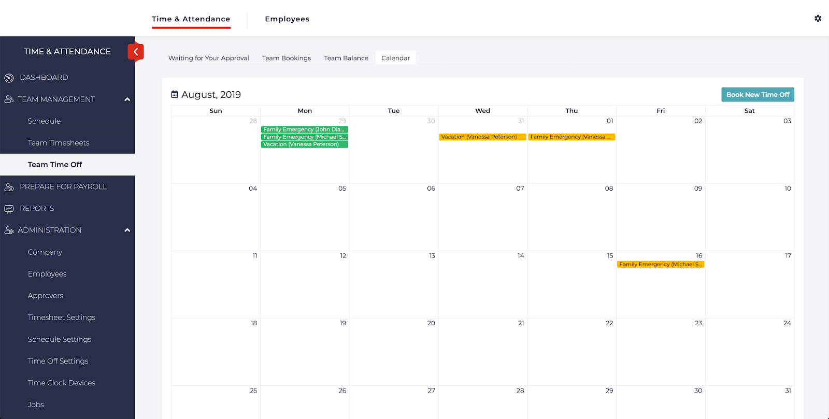Open Time Clock Devices in sidebar
829x419 pixels.
[x=62, y=383]
